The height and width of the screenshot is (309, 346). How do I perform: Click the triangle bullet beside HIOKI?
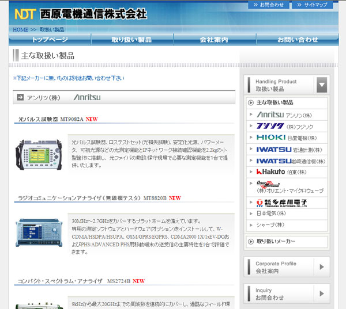point(251,137)
